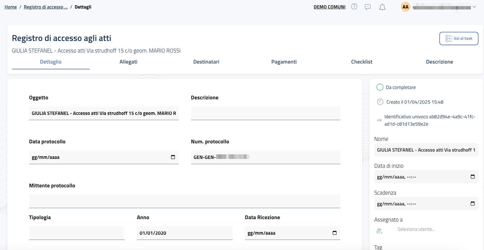Open the Checklist tab
This screenshot has width=484, height=250.
[362, 62]
